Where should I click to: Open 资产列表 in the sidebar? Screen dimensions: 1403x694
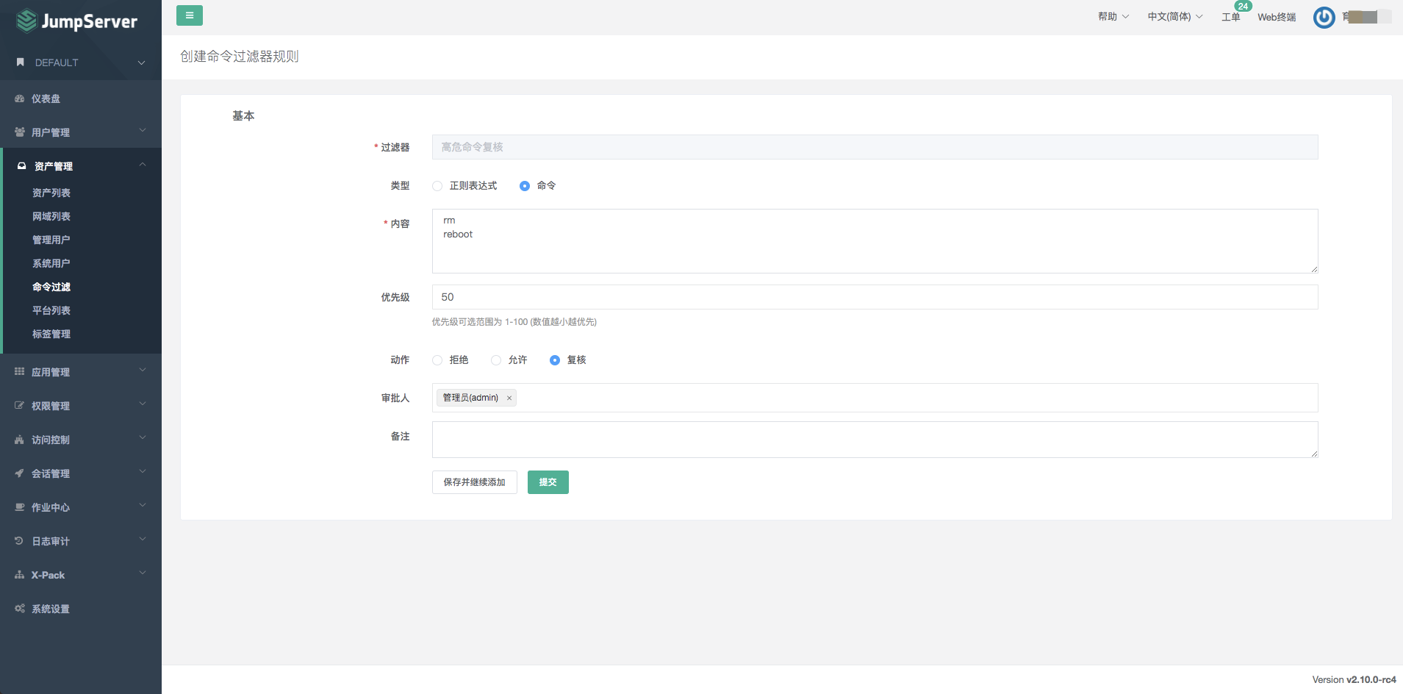(51, 193)
